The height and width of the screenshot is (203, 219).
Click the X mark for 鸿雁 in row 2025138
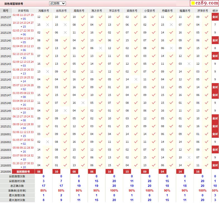point(47,25)
